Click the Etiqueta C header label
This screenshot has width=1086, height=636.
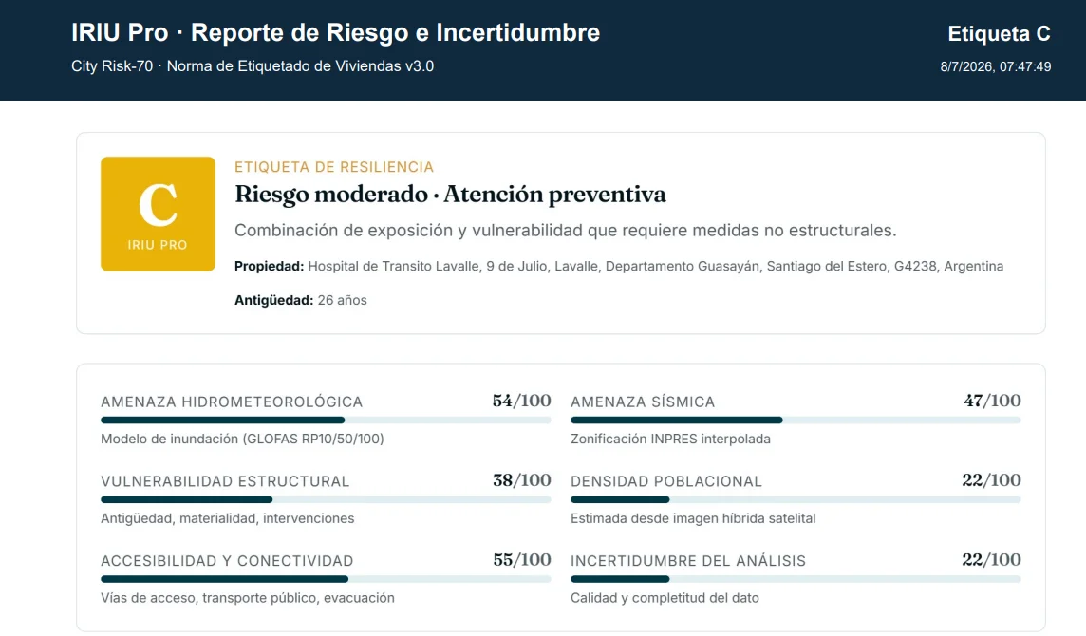[x=999, y=33]
